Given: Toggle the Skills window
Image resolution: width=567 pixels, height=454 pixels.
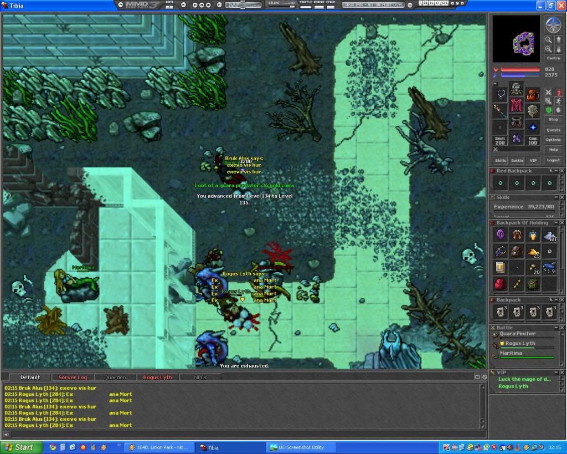Looking at the screenshot, I should (501, 160).
